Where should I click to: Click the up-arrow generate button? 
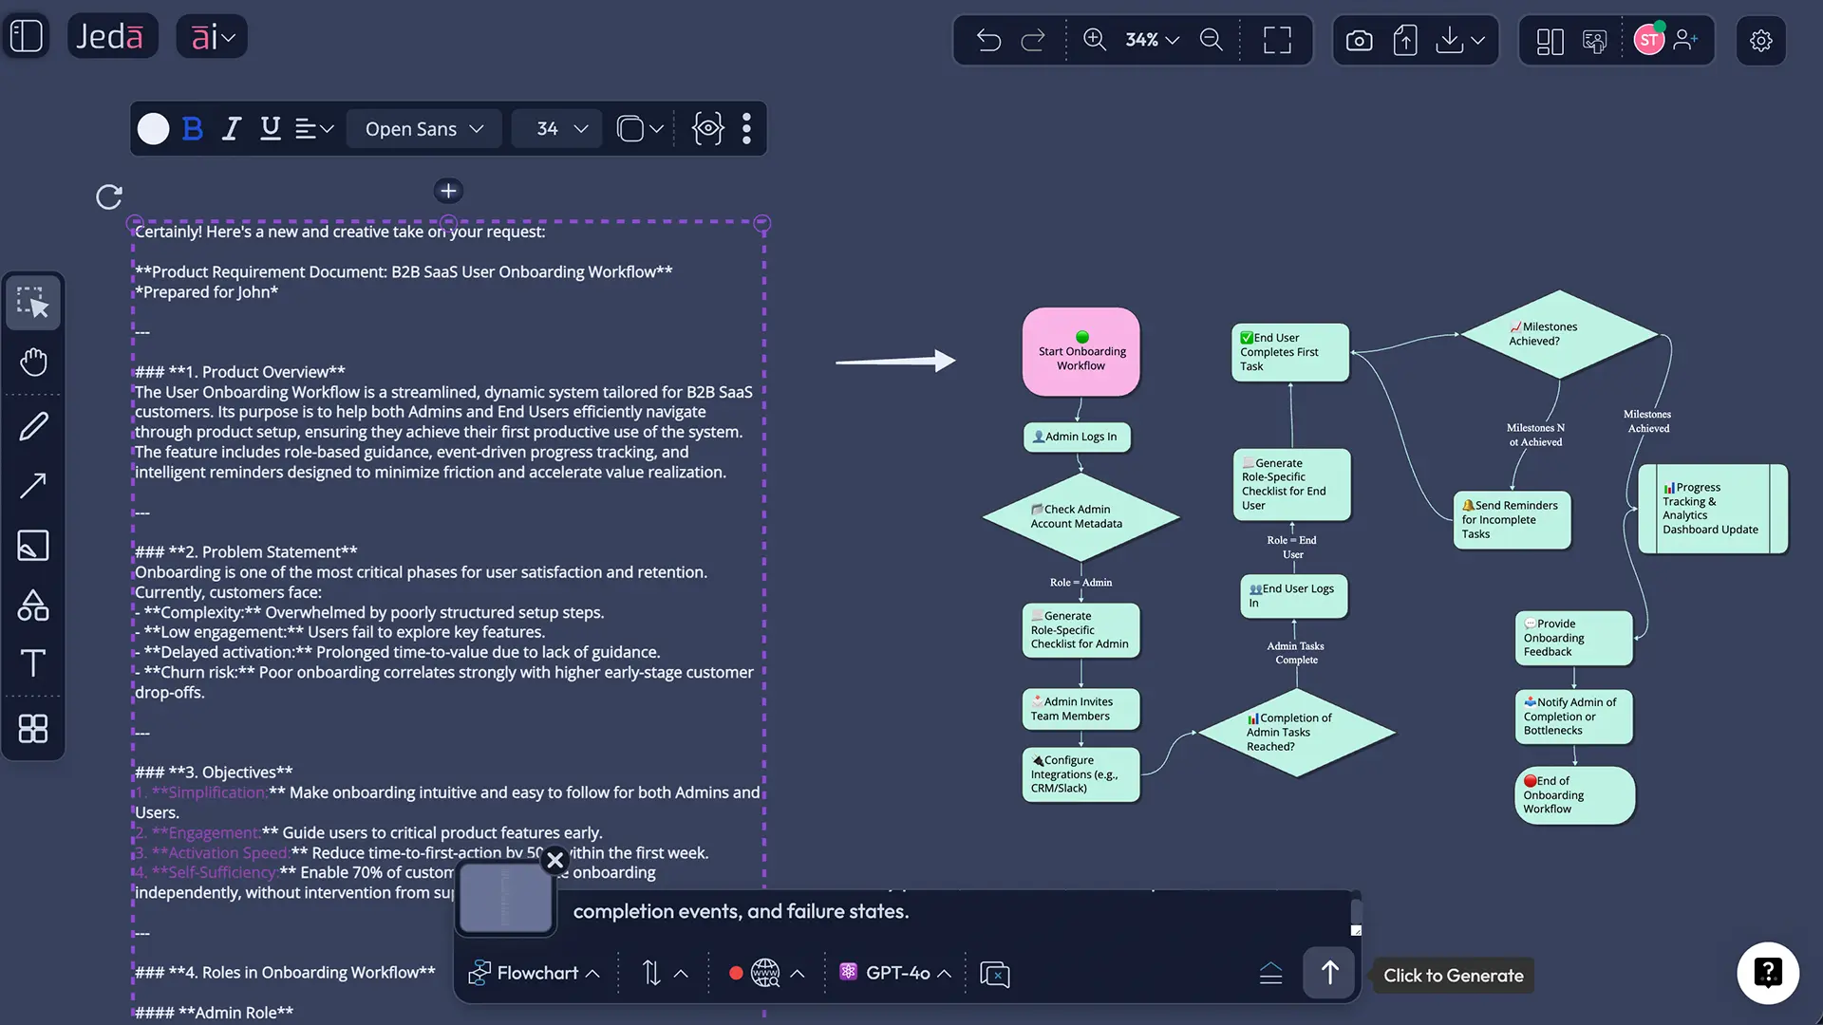pos(1329,973)
